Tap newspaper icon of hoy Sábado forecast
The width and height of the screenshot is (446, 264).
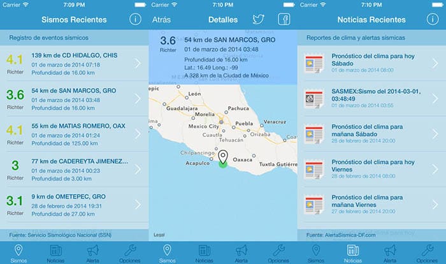pos(313,63)
